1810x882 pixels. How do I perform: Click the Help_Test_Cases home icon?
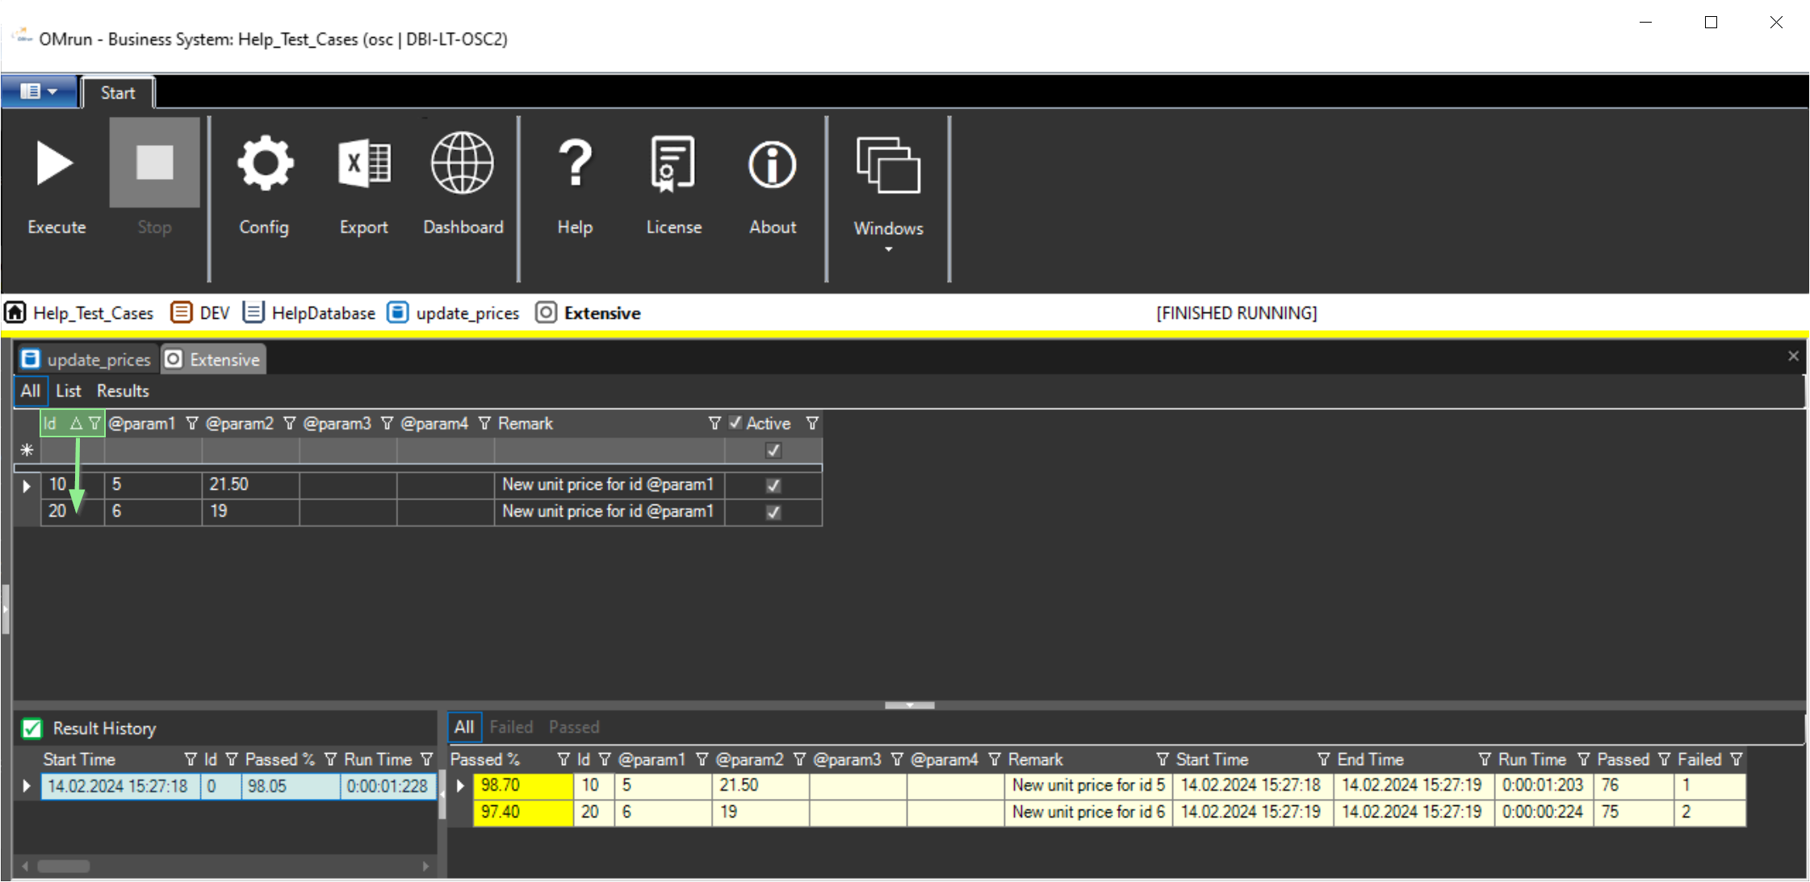(16, 313)
